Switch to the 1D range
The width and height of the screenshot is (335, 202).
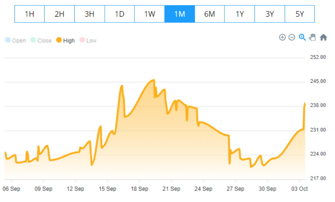[120, 14]
